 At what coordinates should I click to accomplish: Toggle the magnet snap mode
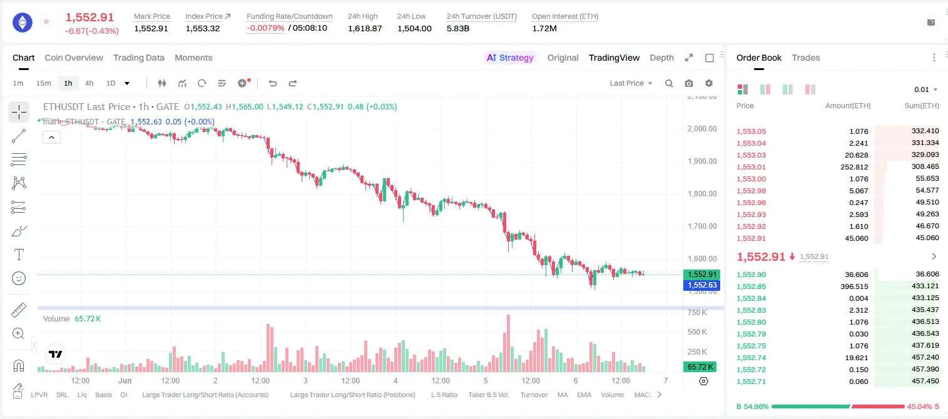19,366
